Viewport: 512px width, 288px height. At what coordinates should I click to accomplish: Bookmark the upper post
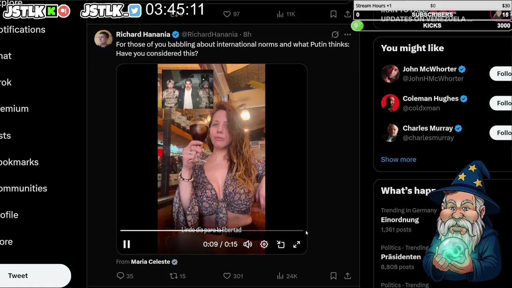coord(333,14)
